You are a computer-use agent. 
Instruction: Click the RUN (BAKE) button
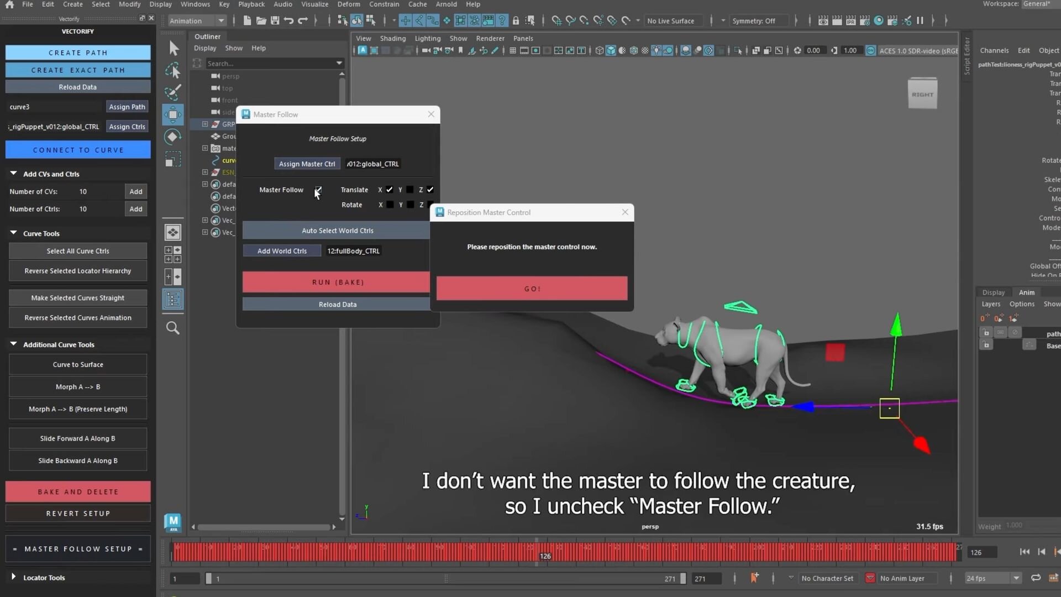coord(337,282)
